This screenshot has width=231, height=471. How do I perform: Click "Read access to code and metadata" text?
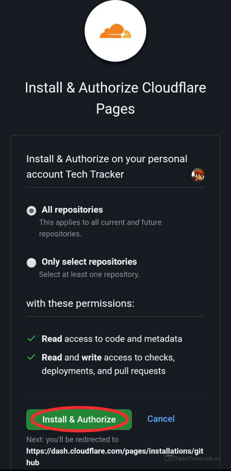pyautogui.click(x=112, y=339)
